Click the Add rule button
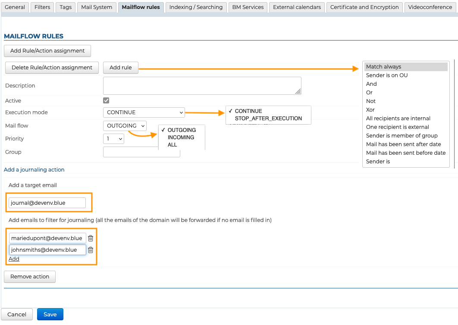 [120, 68]
